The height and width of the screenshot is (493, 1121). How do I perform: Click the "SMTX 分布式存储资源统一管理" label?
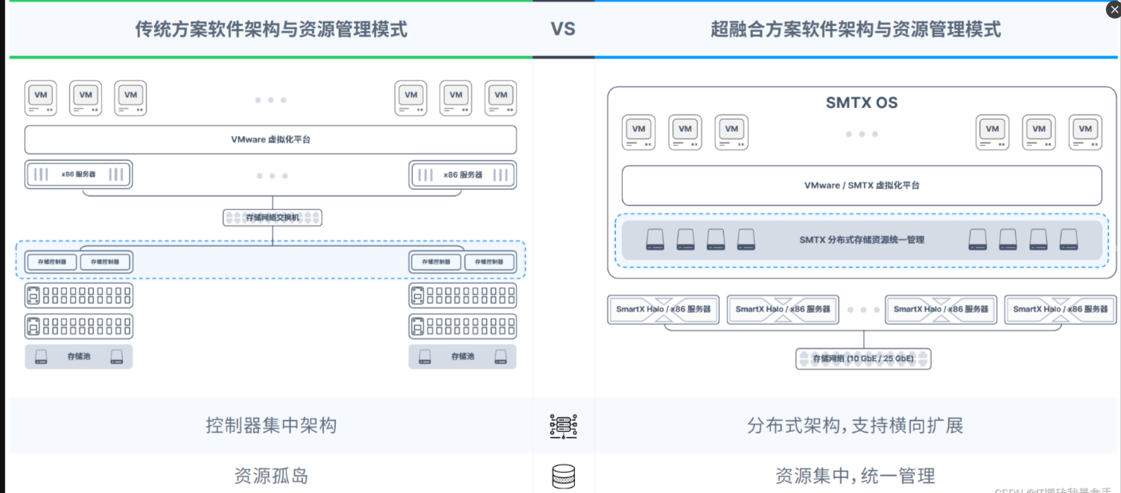862,240
